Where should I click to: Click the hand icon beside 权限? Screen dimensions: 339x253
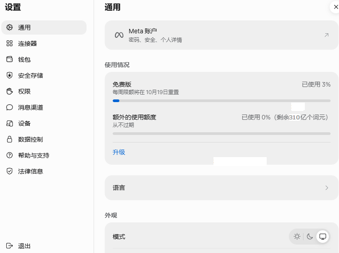9,91
